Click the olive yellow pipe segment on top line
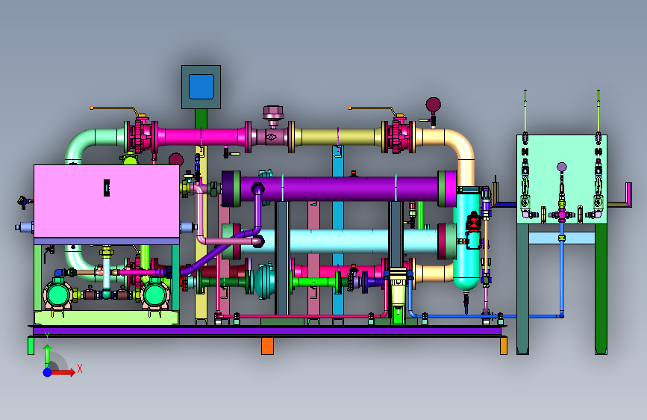Screen dimensions: 647x420 pos(337,137)
